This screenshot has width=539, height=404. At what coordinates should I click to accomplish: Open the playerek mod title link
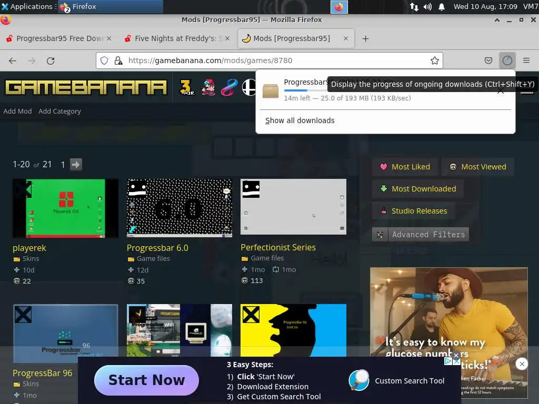(29, 248)
